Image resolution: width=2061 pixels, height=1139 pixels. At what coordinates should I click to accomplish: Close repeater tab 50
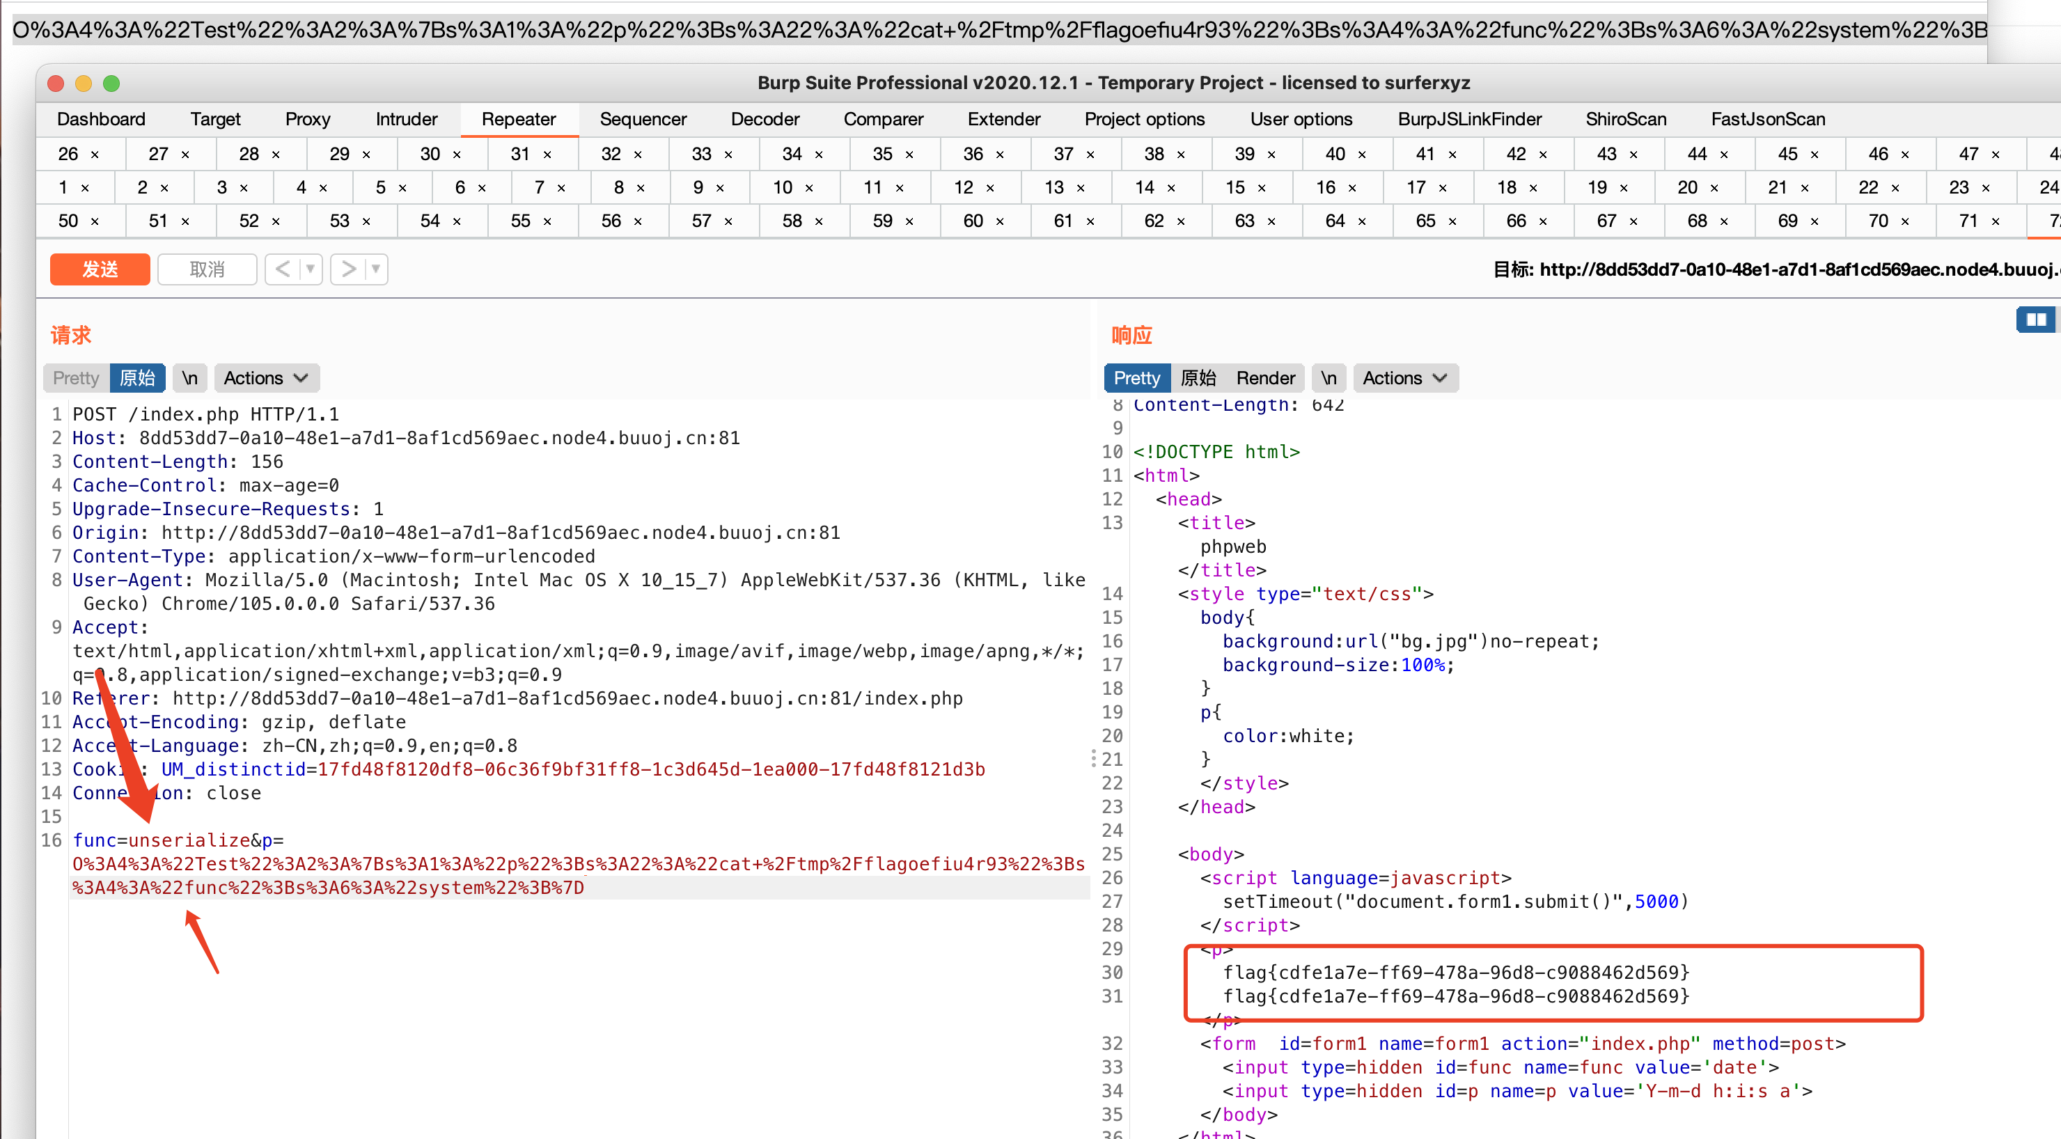pos(95,221)
